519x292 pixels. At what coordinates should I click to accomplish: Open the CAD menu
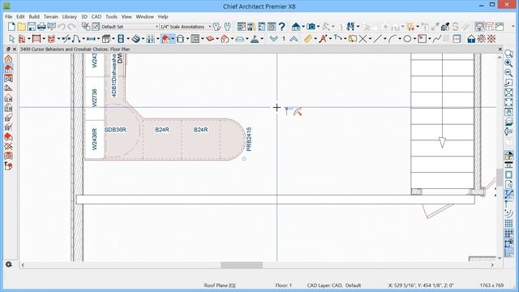pos(97,16)
